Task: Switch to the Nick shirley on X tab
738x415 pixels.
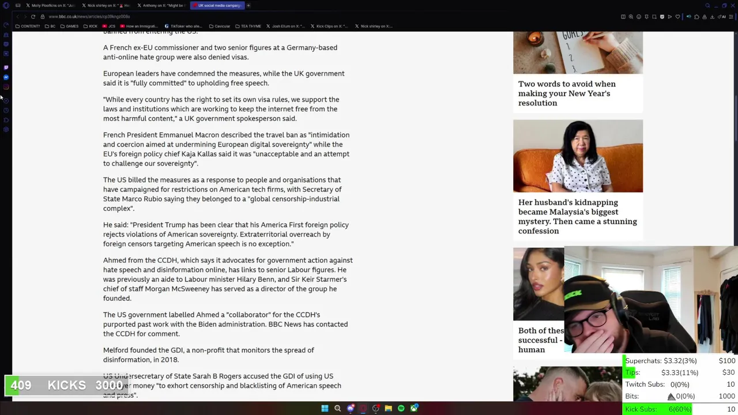Action: (106, 5)
